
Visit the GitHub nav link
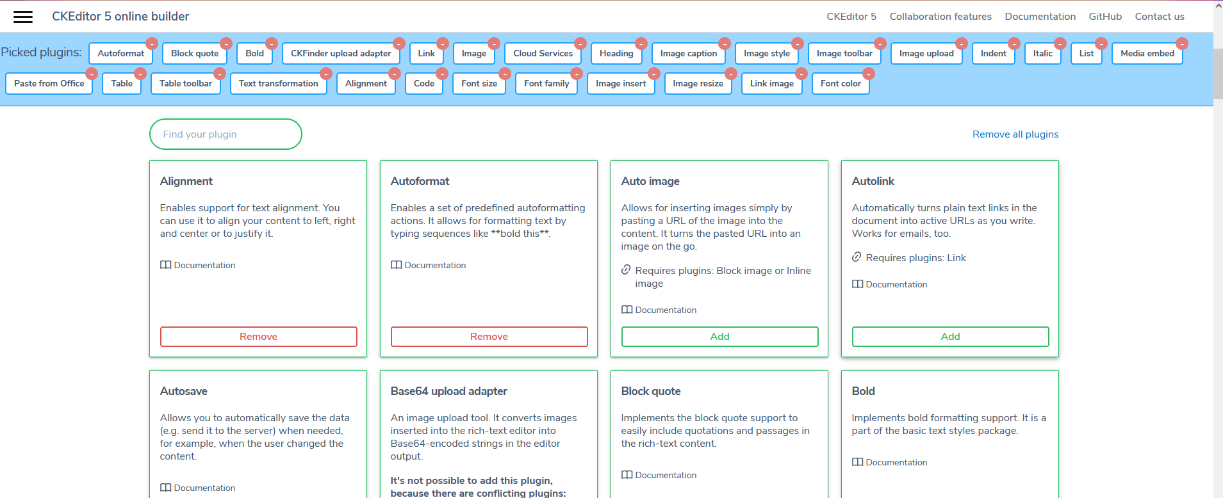(1105, 17)
